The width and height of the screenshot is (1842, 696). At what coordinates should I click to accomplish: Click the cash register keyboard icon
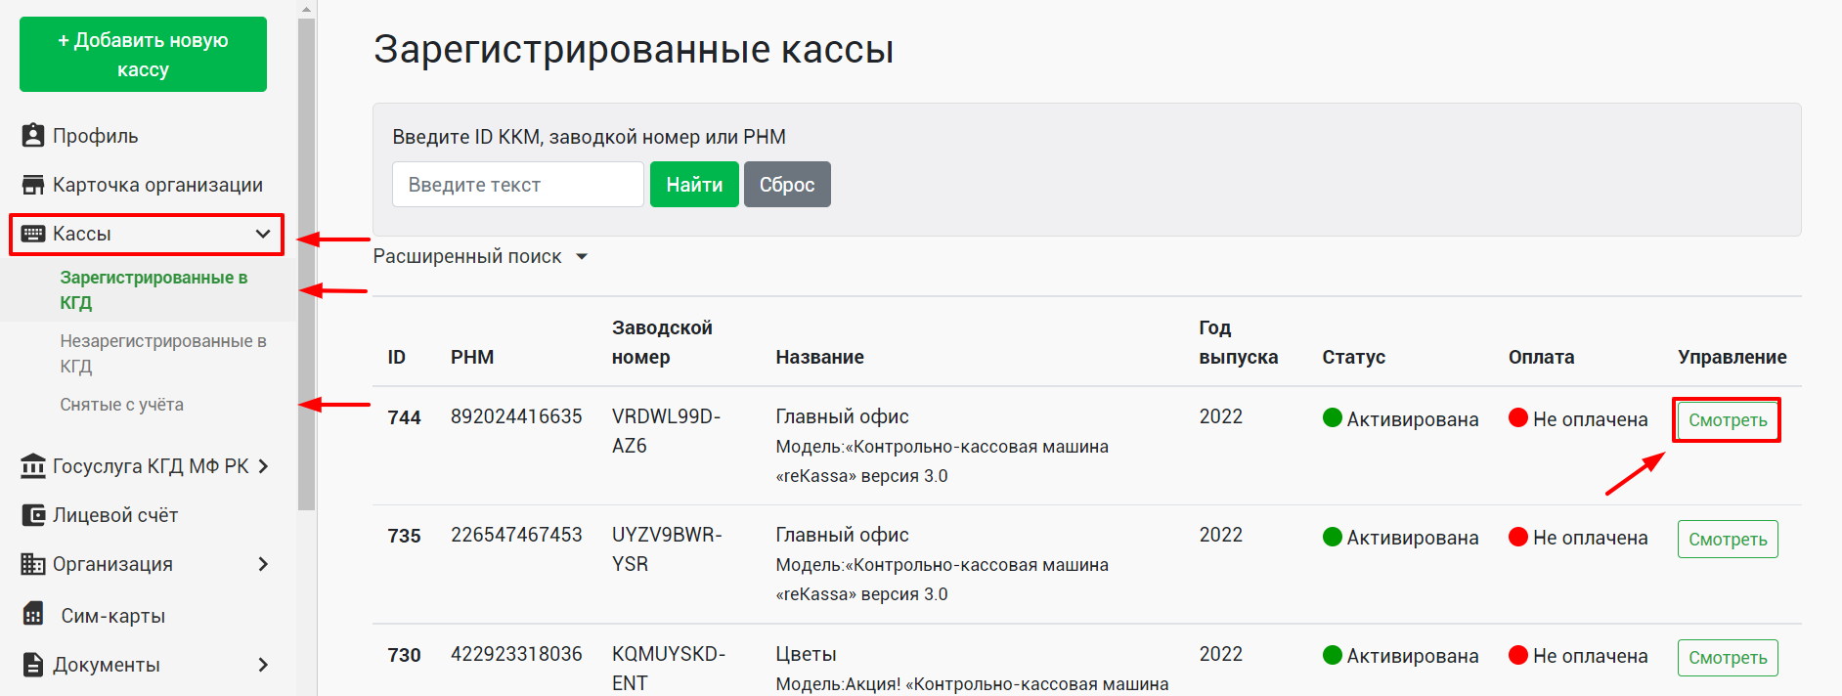[33, 234]
